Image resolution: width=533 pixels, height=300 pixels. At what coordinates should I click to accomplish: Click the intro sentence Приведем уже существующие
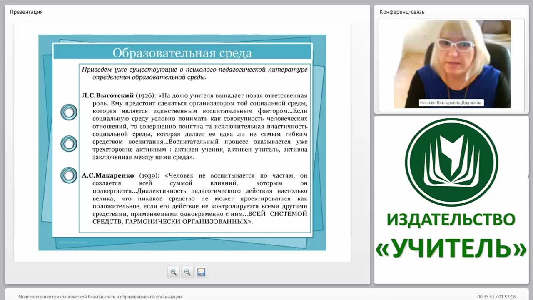pos(194,73)
